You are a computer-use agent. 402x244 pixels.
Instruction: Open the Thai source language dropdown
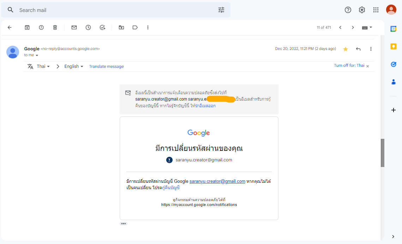pyautogui.click(x=43, y=66)
